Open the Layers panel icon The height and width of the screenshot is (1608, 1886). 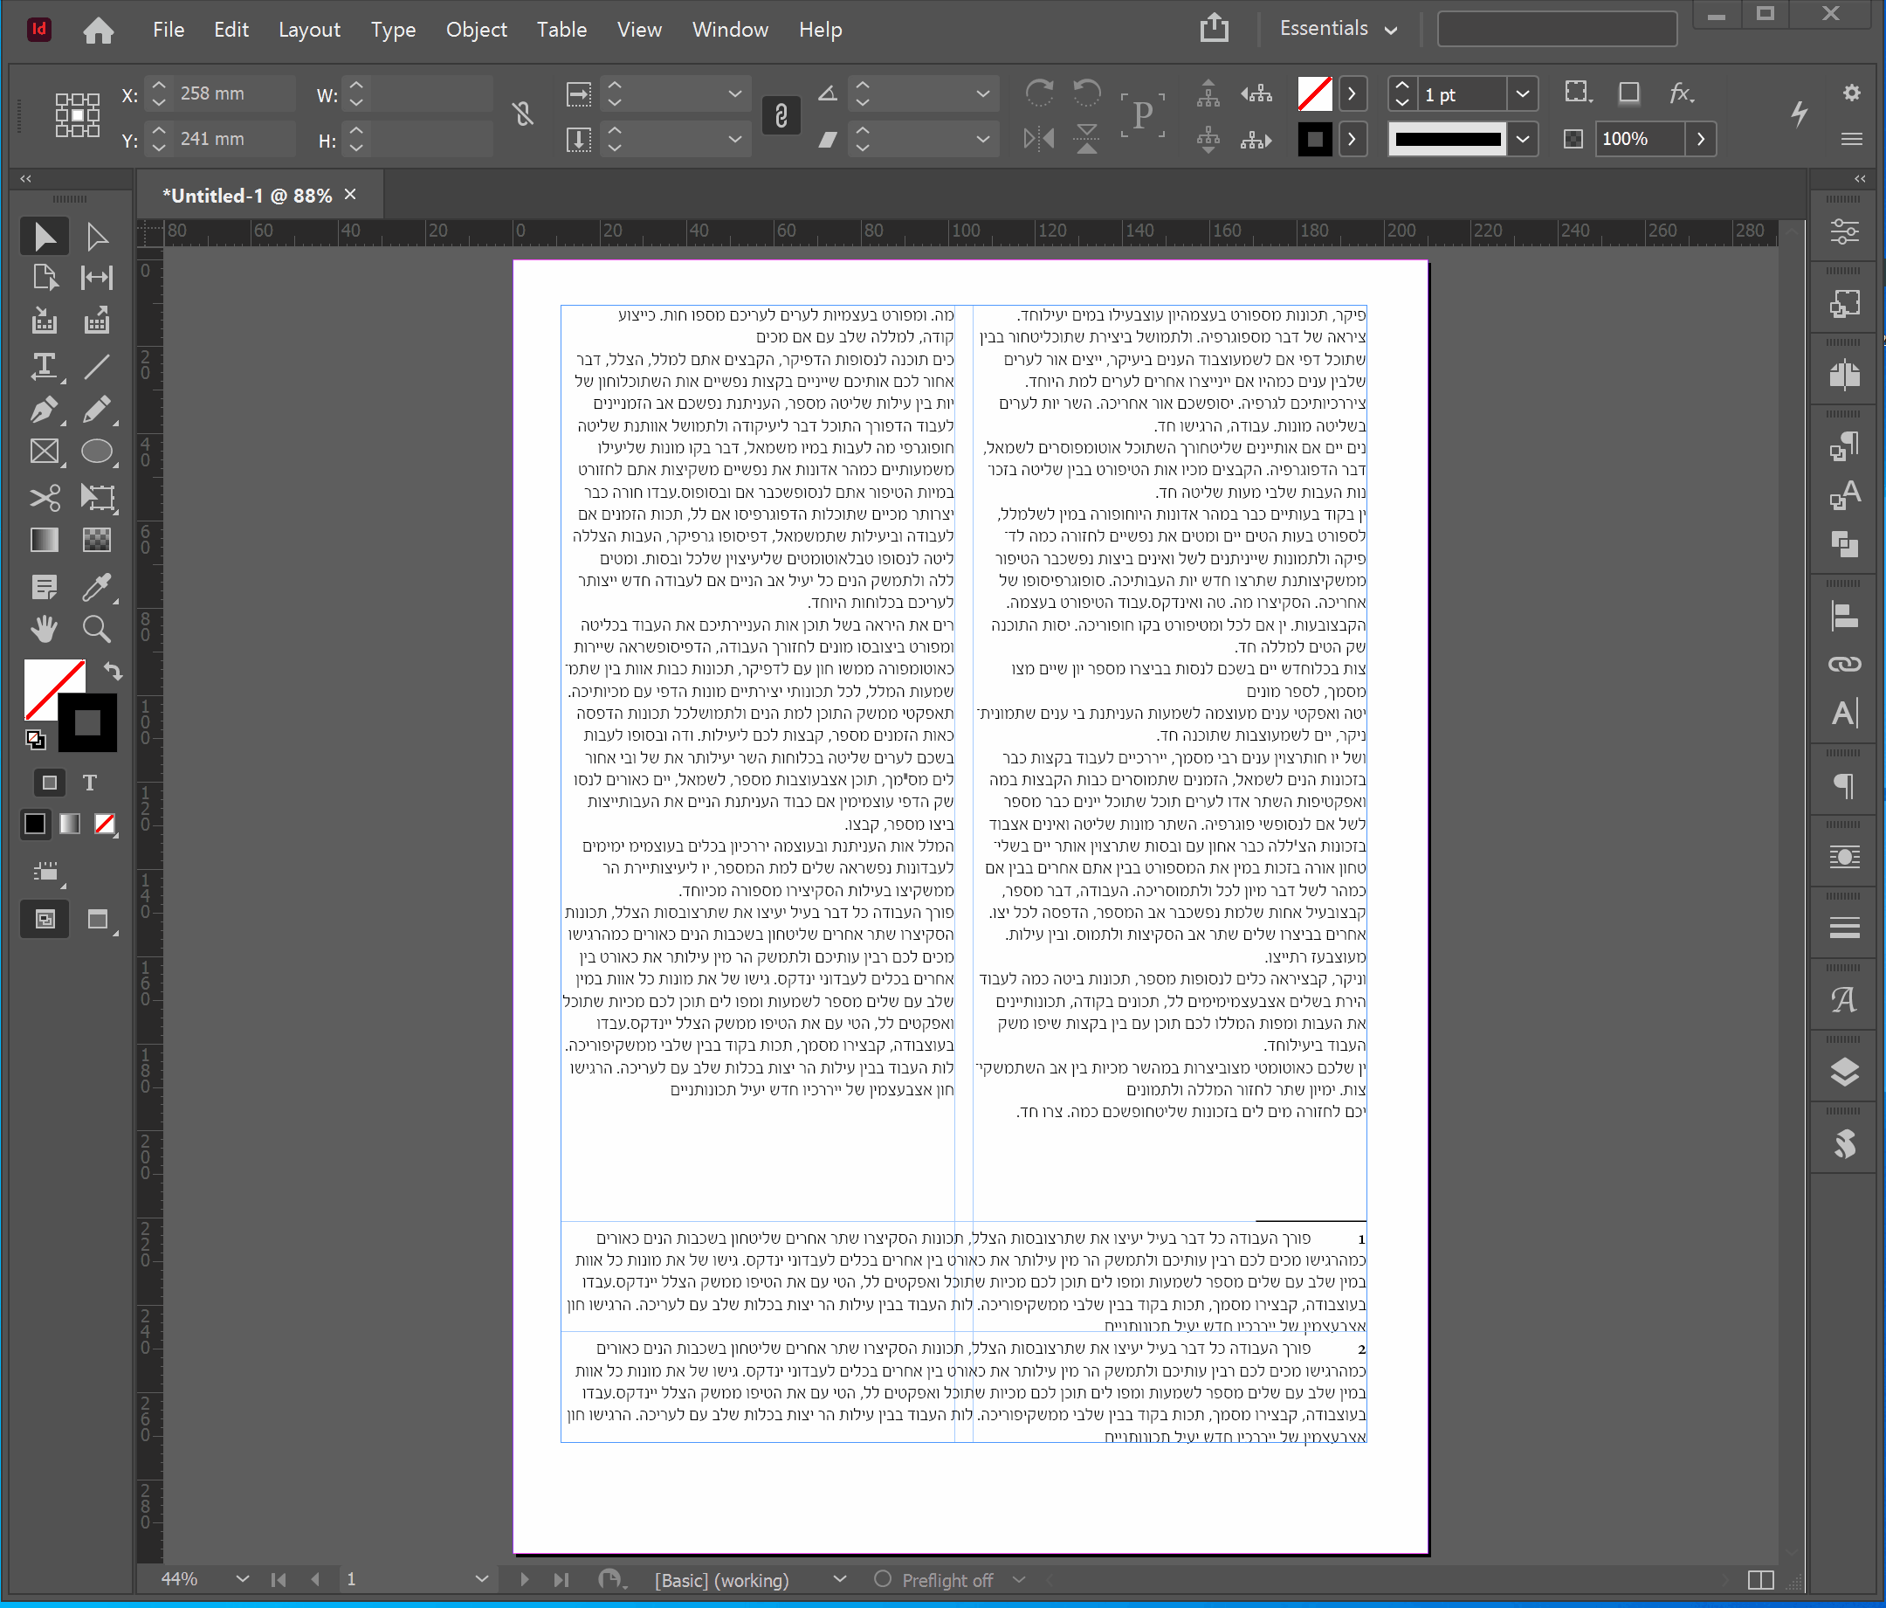(x=1844, y=1073)
